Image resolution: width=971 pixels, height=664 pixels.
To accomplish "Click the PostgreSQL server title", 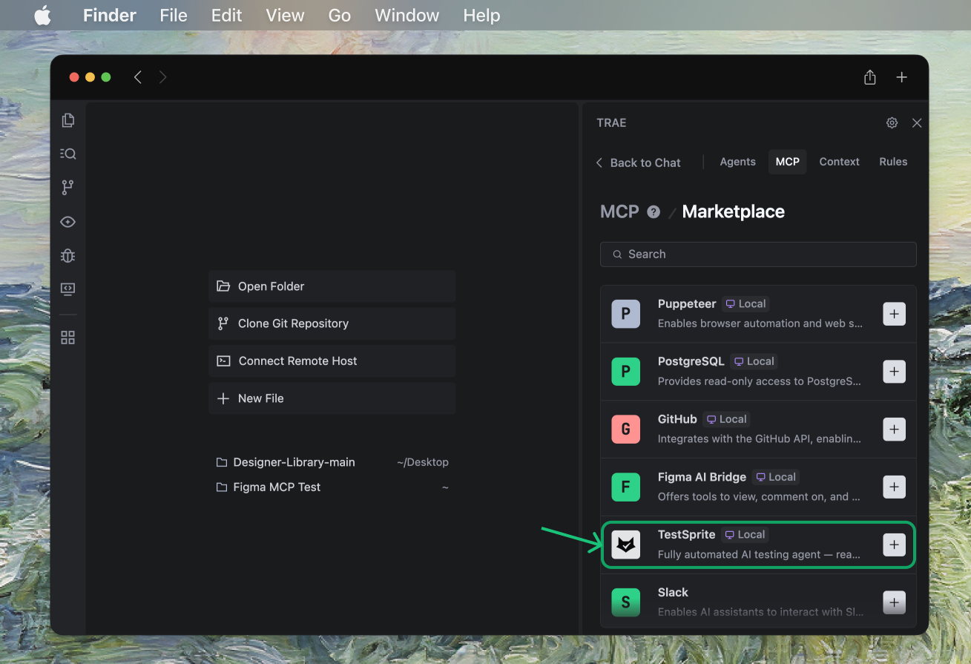I will pos(691,361).
